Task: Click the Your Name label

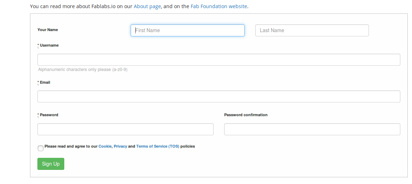Action: click(x=48, y=30)
